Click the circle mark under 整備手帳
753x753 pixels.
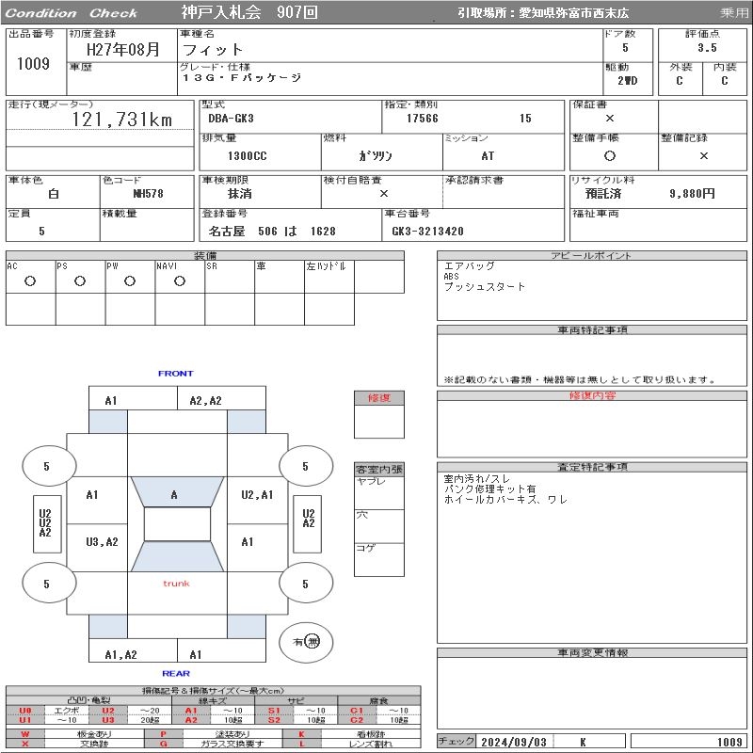pos(610,156)
